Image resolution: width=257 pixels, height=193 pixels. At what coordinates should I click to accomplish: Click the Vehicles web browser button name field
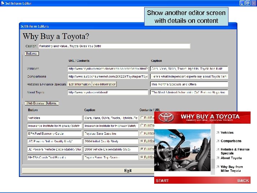[54, 118]
